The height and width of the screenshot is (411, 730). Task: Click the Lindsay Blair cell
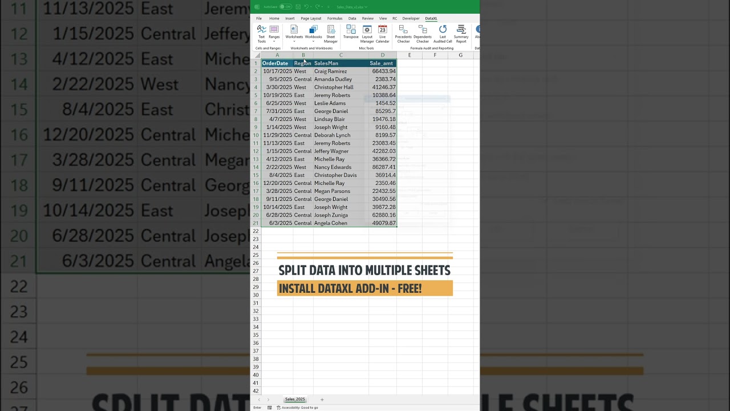(341, 119)
